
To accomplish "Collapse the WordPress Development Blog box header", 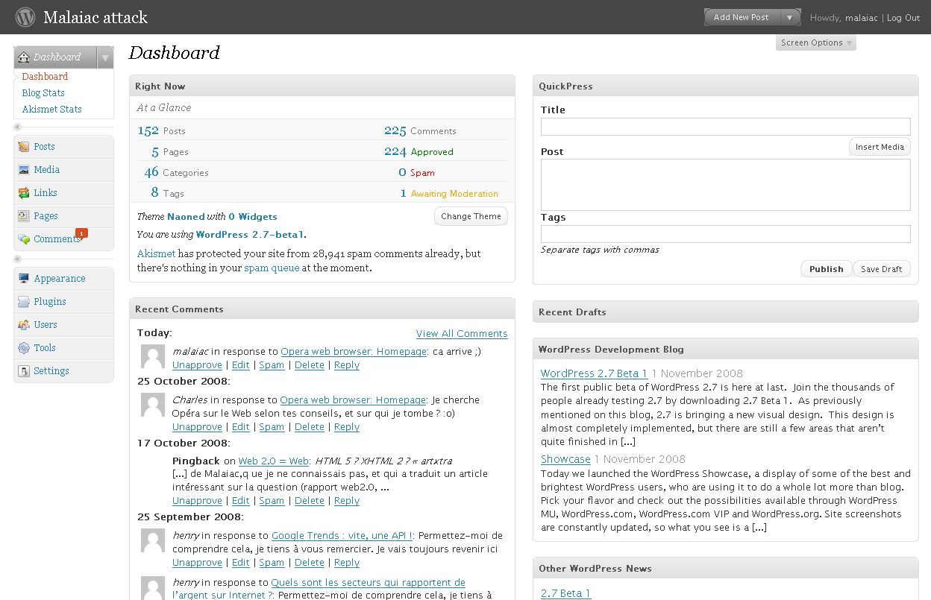I will tap(726, 349).
